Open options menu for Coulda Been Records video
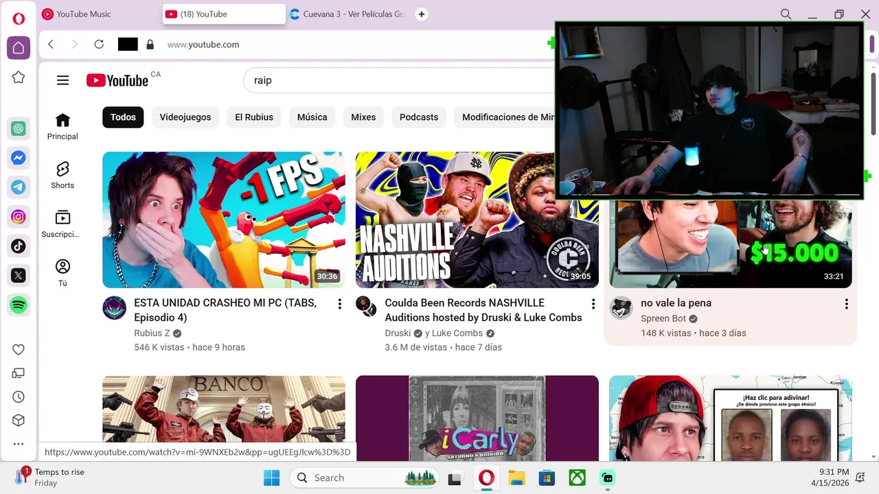 [x=593, y=304]
